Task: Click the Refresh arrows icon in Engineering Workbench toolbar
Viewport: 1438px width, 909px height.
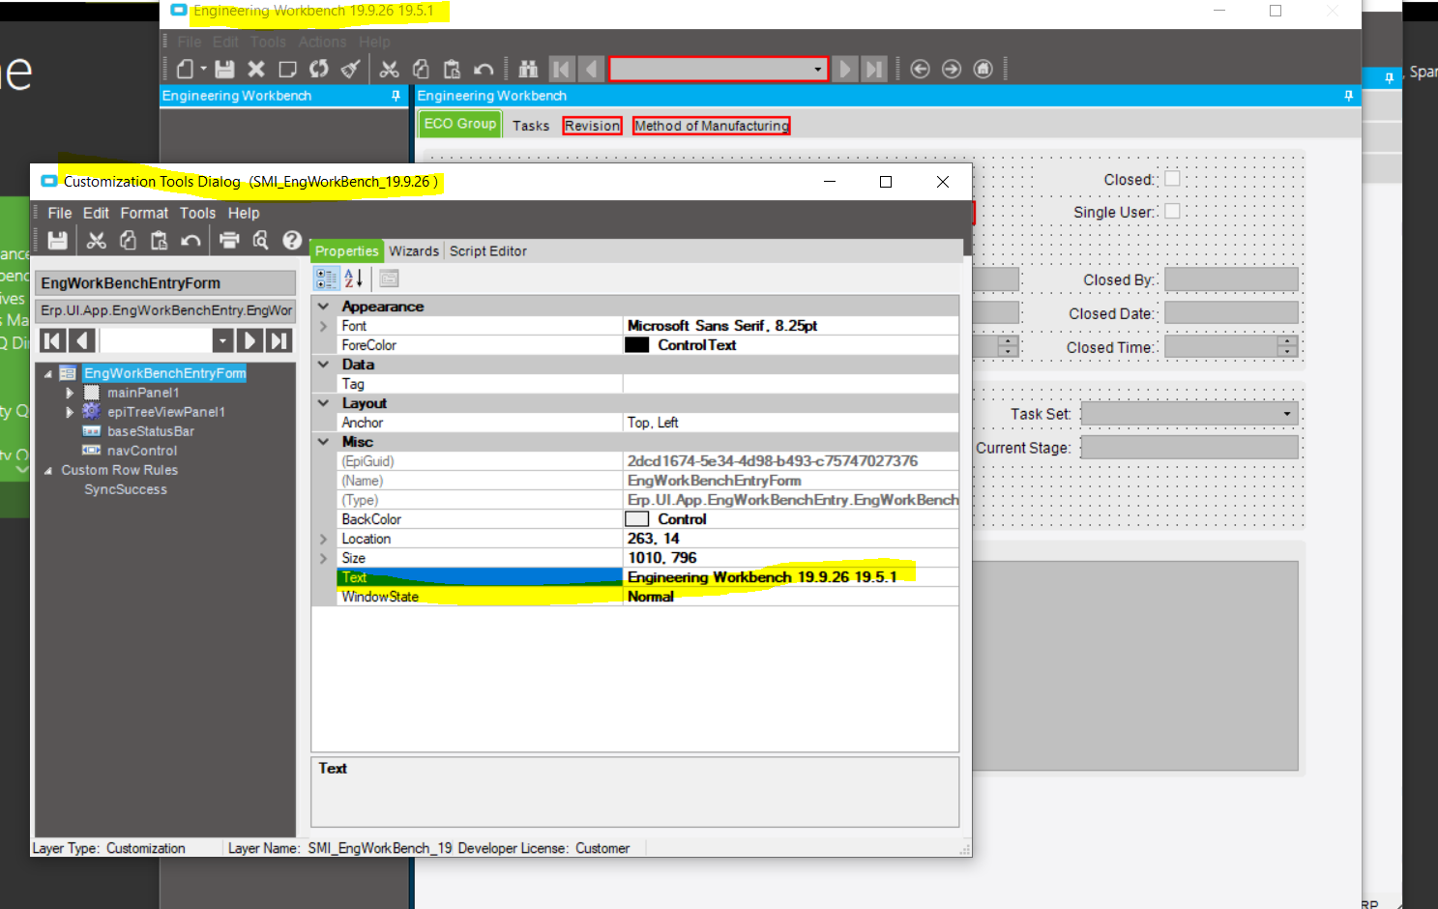Action: (x=319, y=69)
